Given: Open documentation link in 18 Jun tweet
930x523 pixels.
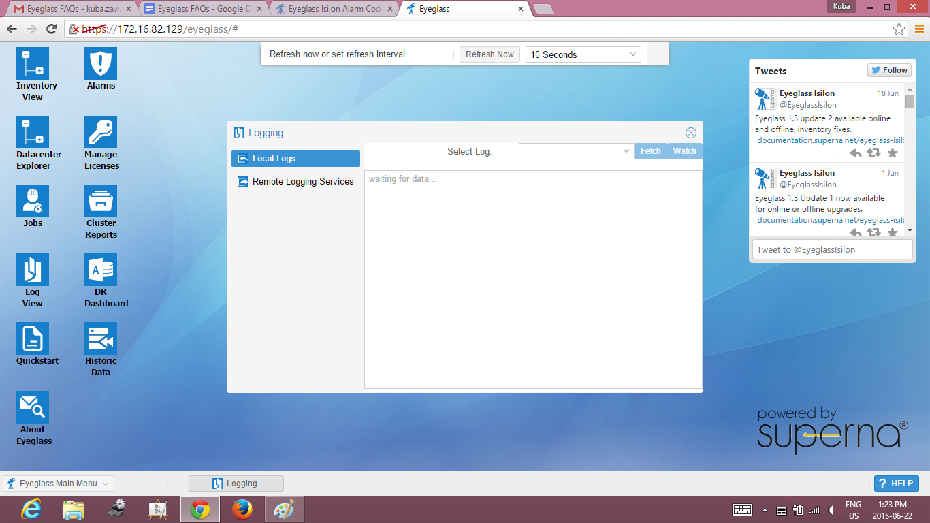Looking at the screenshot, I should 831,140.
